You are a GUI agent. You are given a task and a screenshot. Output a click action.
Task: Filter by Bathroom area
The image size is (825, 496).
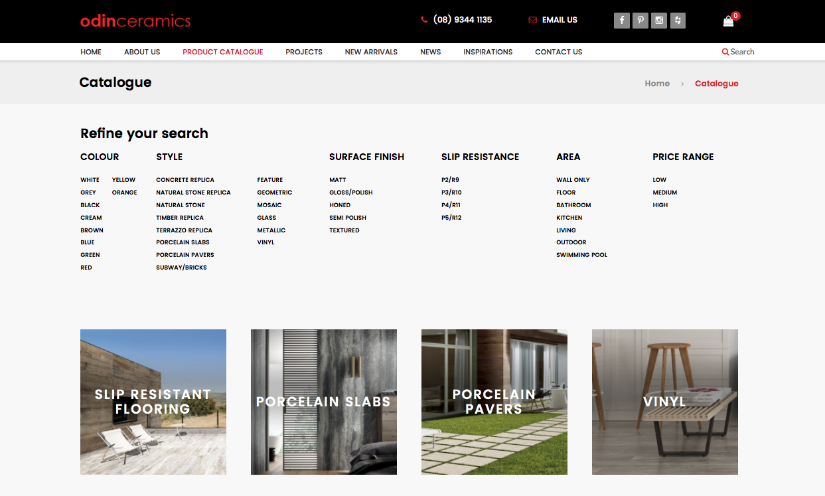coord(574,205)
